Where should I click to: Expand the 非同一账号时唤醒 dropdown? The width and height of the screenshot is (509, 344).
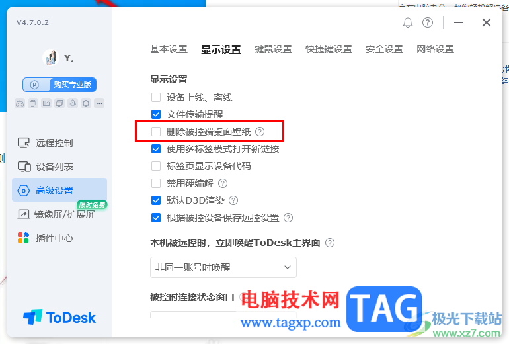[x=223, y=267]
